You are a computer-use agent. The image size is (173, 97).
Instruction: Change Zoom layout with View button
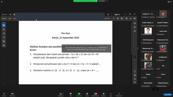(x=170, y=2)
